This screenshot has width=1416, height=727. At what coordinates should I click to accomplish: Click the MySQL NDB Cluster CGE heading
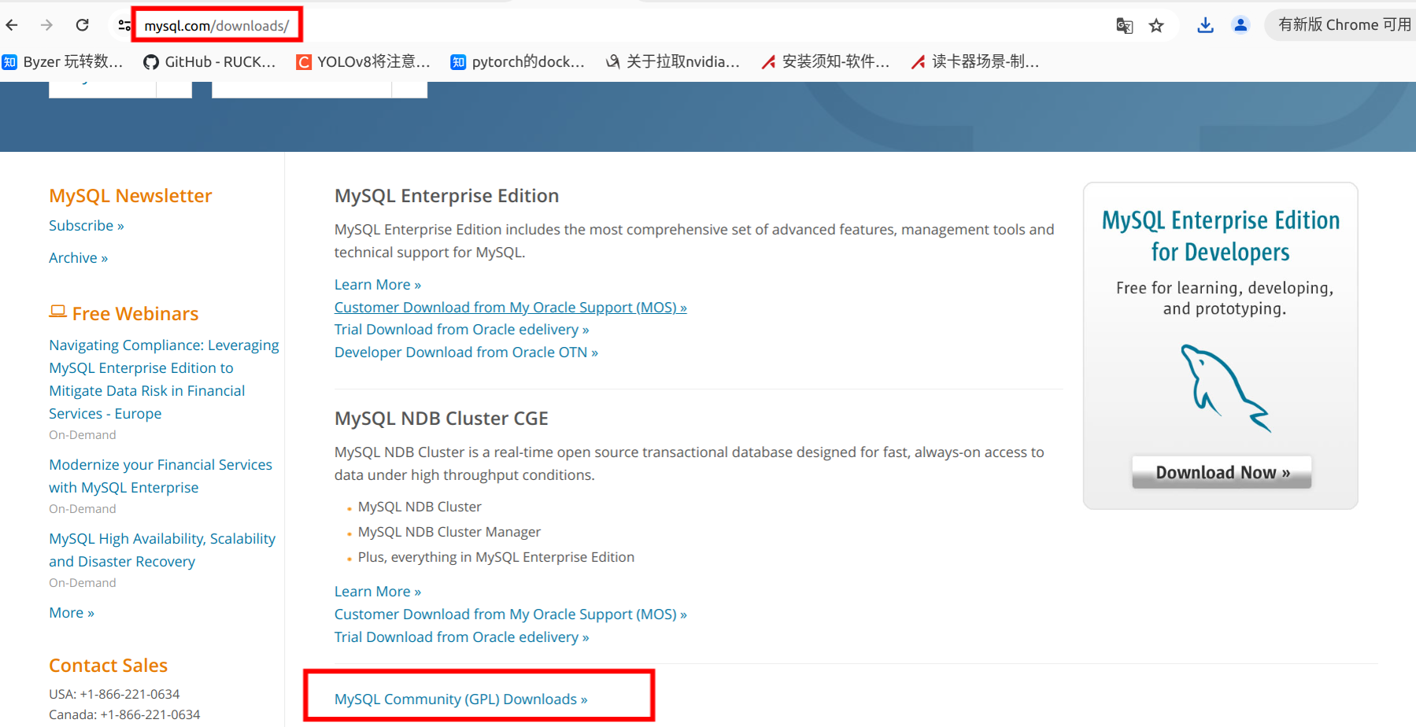(442, 419)
